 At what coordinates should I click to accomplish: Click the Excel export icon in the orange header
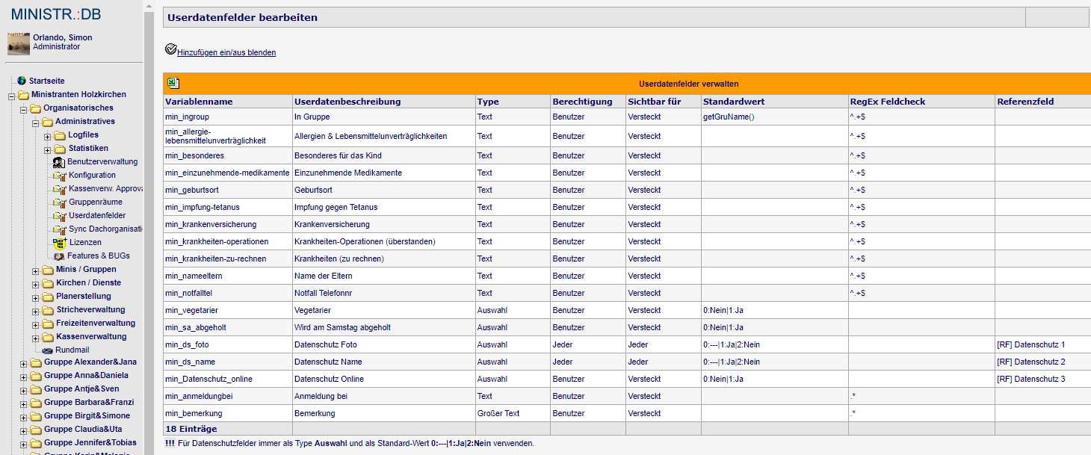point(173,84)
